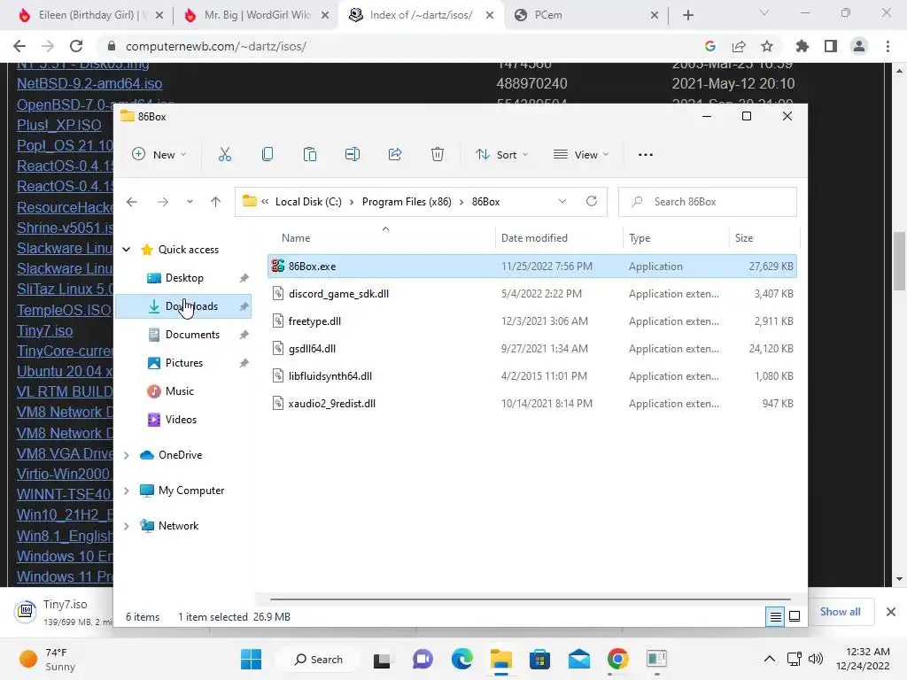Select Pictures in Quick access

pos(184,363)
